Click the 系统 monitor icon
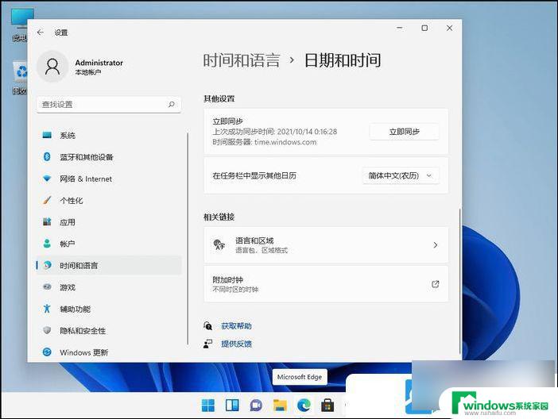This screenshot has width=558, height=419. [x=47, y=135]
